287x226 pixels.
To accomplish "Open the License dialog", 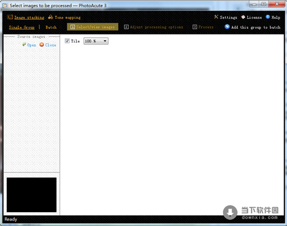I will tap(254, 17).
